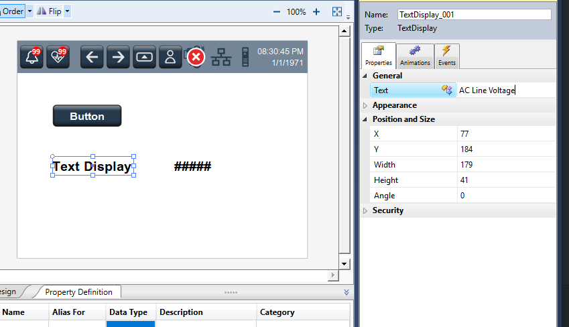Click the Button element on the screen canvas
The height and width of the screenshot is (327, 569).
[x=87, y=116]
